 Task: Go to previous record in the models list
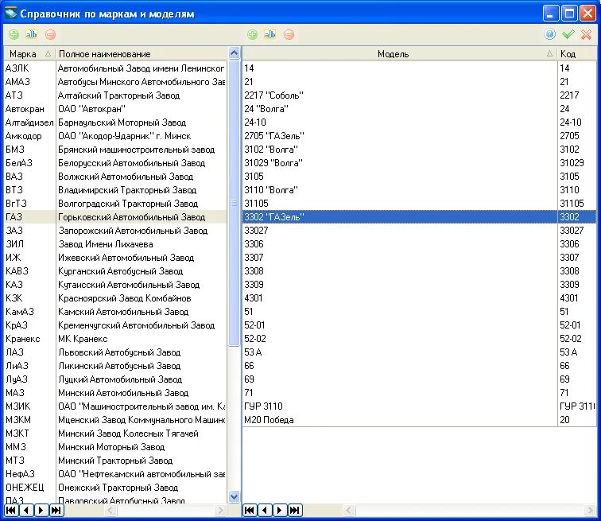coord(265,510)
